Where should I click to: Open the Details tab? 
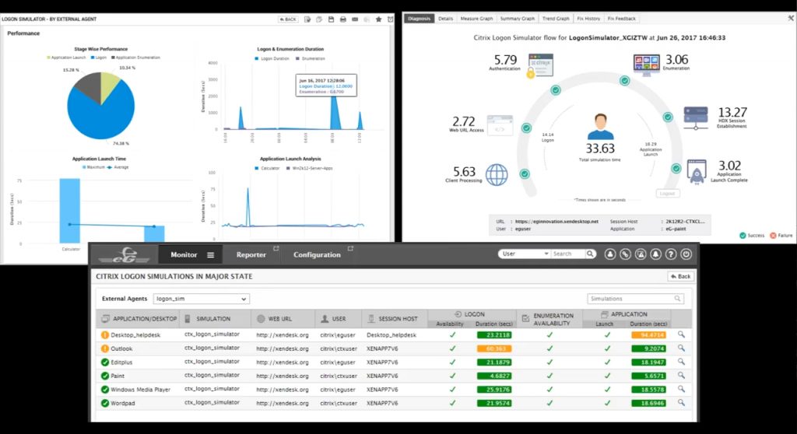click(445, 19)
